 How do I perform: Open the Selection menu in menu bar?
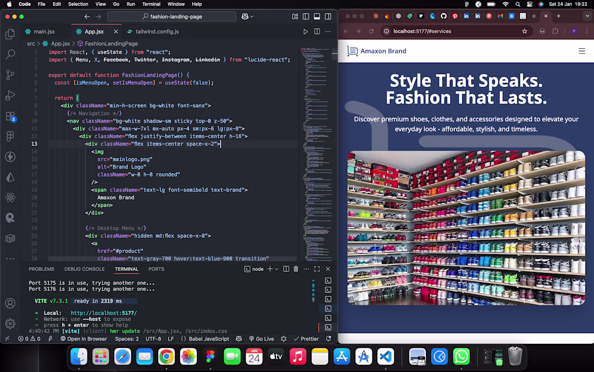78,4
